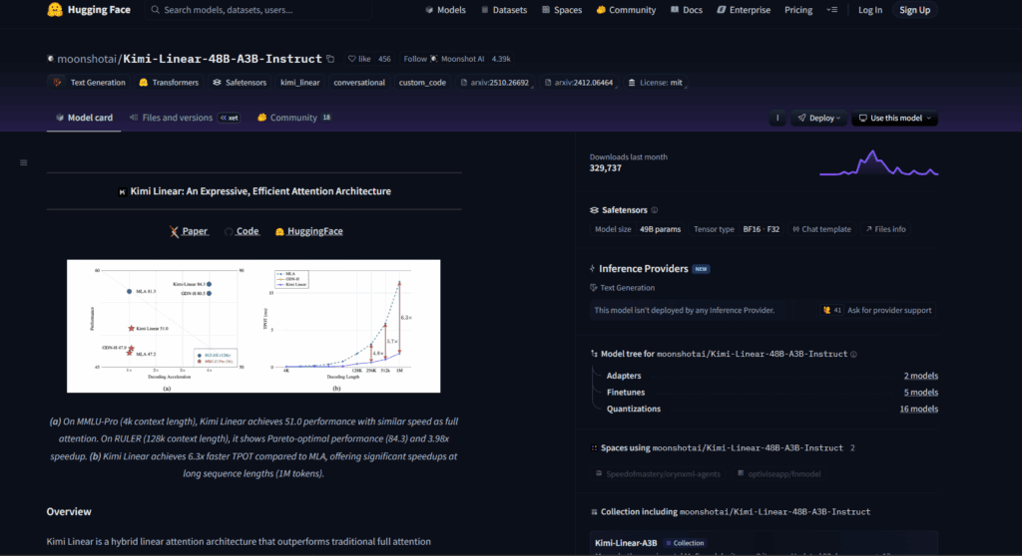Click the Safetensors tag

(x=240, y=83)
